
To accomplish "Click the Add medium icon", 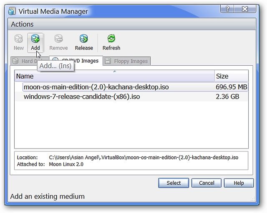I will [35, 39].
